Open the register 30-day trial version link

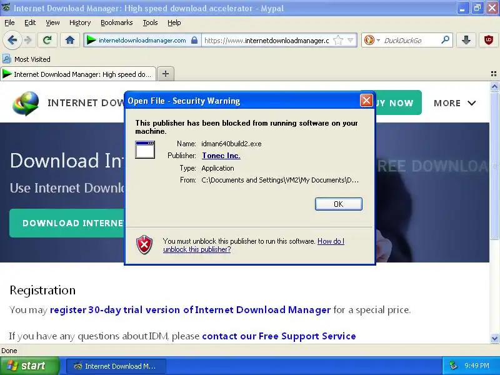[191, 310]
